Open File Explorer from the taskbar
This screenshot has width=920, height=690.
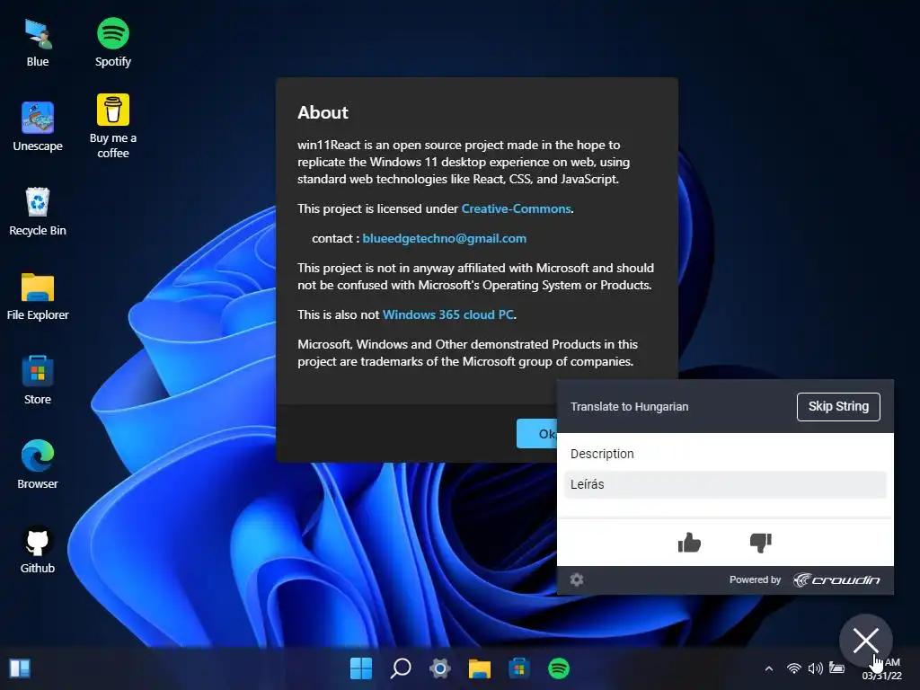click(480, 668)
